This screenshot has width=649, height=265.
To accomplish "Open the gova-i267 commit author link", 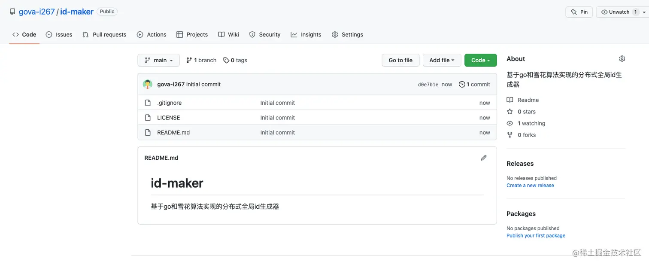I will tap(171, 84).
